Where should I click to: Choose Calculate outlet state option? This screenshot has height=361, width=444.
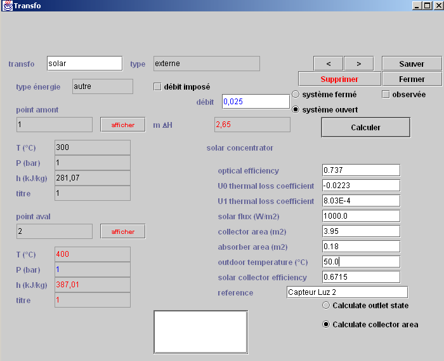click(326, 305)
